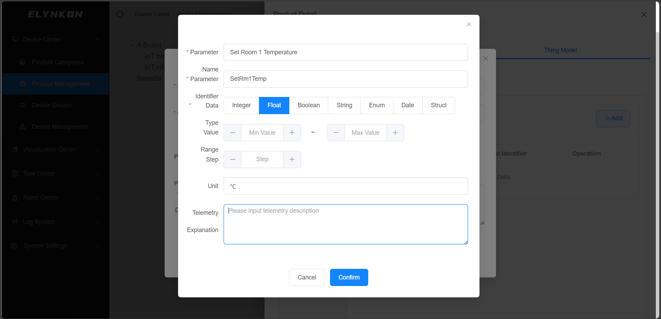Open Device Center breadcrumb link
661x319 pixels.
point(152,14)
